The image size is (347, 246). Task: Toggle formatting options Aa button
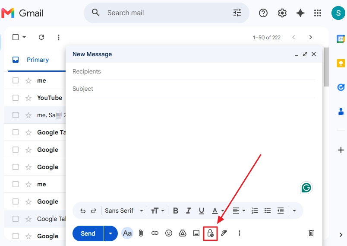127,233
